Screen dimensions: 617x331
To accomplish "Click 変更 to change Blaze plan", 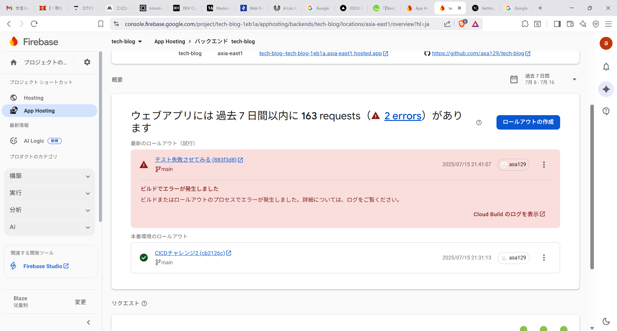I will pyautogui.click(x=80, y=302).
